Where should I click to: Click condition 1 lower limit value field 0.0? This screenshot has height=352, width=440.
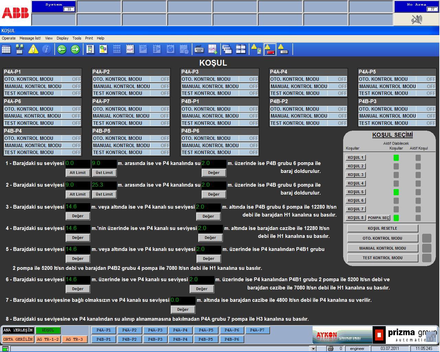(78, 164)
